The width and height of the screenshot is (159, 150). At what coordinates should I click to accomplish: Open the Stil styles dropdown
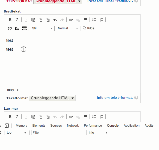[x=42, y=28]
